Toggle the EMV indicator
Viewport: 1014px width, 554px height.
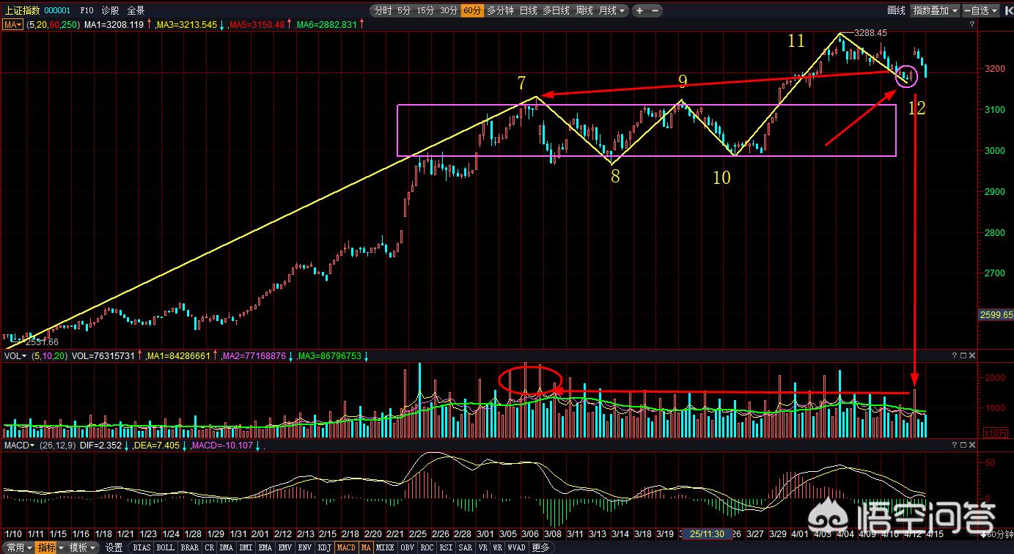(x=286, y=547)
